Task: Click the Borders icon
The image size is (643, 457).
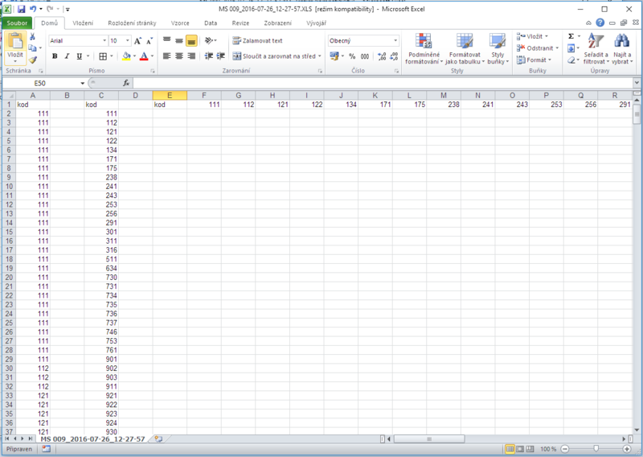Action: 103,56
